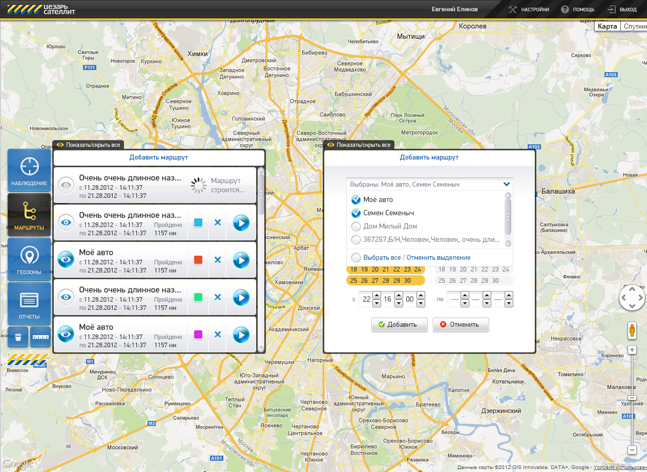The image size is (647, 472).
Task: Click the user name Евгений Еликов
Action: tap(455, 9)
